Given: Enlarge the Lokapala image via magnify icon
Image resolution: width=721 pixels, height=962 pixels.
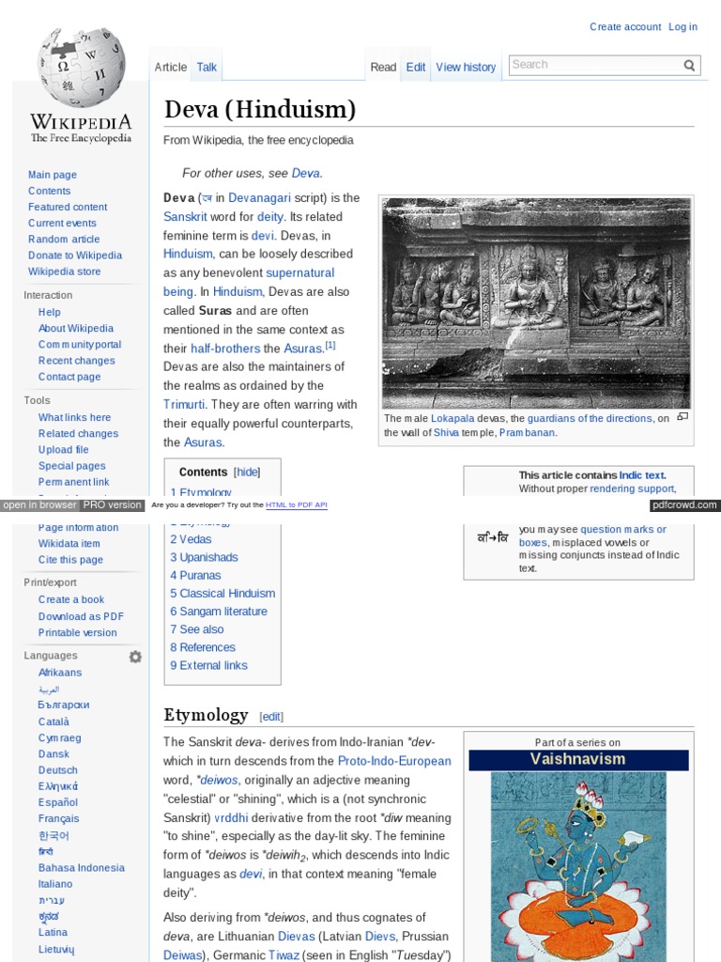Looking at the screenshot, I should pyautogui.click(x=683, y=416).
